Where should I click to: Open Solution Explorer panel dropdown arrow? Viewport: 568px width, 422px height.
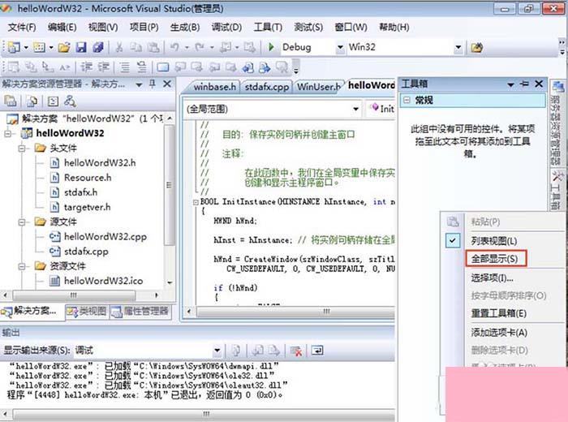[x=139, y=84]
